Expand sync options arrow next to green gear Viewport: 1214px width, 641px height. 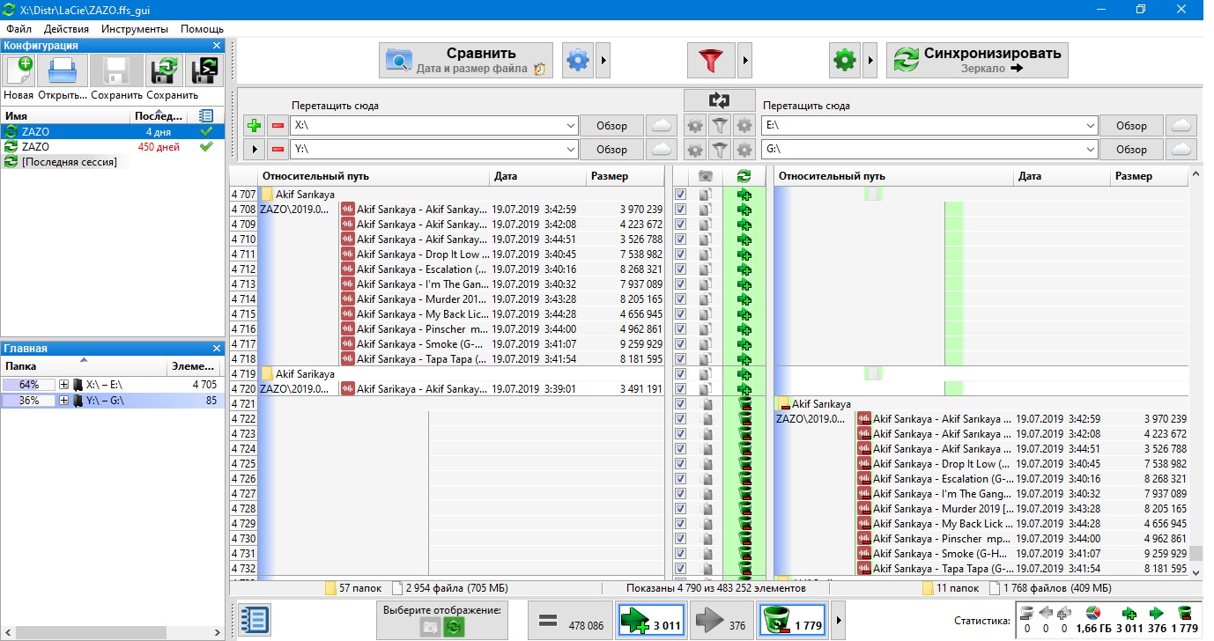click(x=870, y=61)
